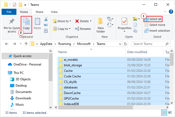The width and height of the screenshot is (175, 117).
Task: Click Select all
Action: pos(153,19)
